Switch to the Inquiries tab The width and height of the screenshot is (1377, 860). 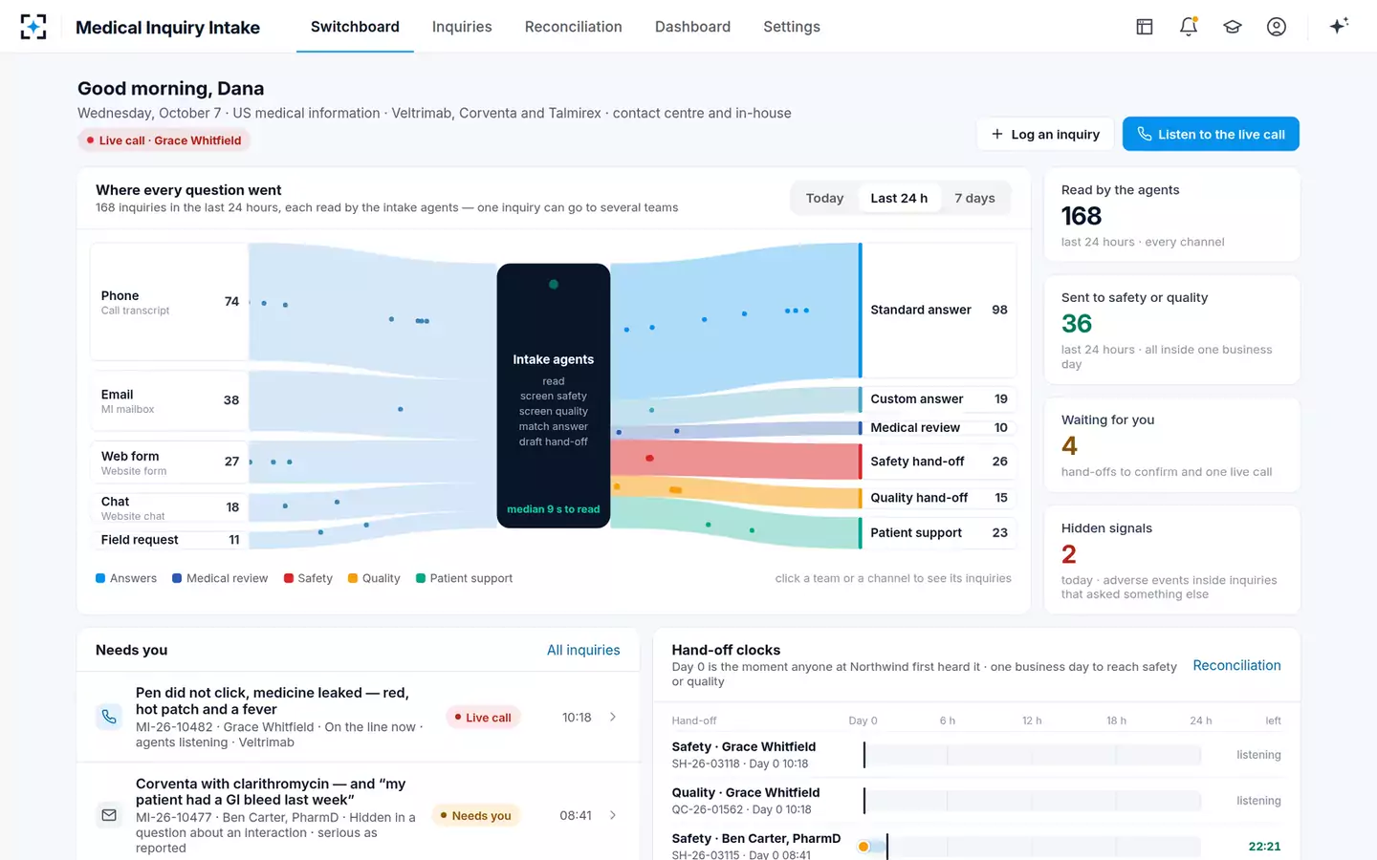[x=462, y=27]
